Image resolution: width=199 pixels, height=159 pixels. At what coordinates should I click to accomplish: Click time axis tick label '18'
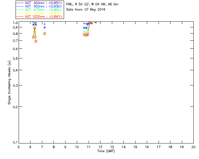click(170, 147)
